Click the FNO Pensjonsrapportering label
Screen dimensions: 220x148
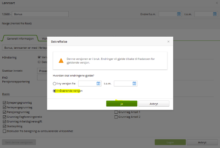(x=16, y=80)
